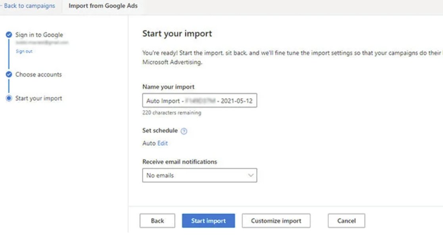The image size is (443, 252).
Task: Click the Back button
Action: (x=157, y=221)
